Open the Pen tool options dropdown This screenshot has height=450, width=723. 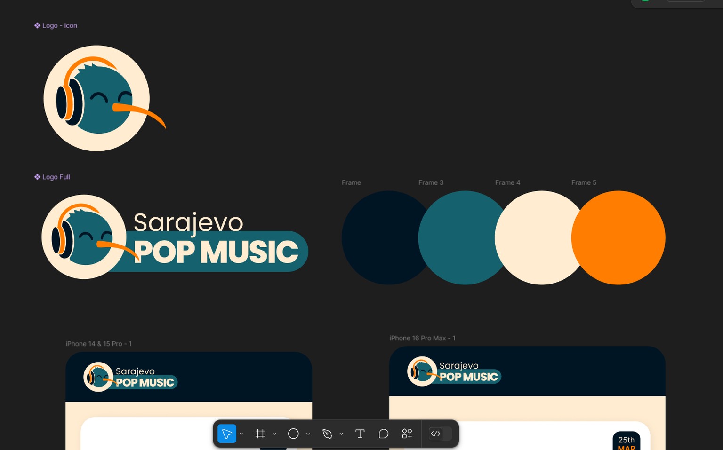click(x=341, y=434)
